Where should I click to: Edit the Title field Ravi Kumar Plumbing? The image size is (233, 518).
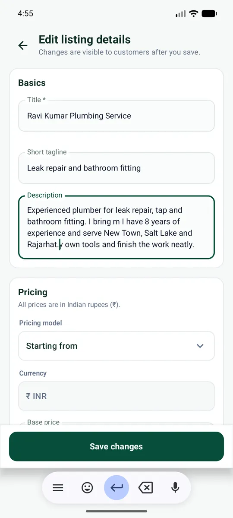(116, 116)
